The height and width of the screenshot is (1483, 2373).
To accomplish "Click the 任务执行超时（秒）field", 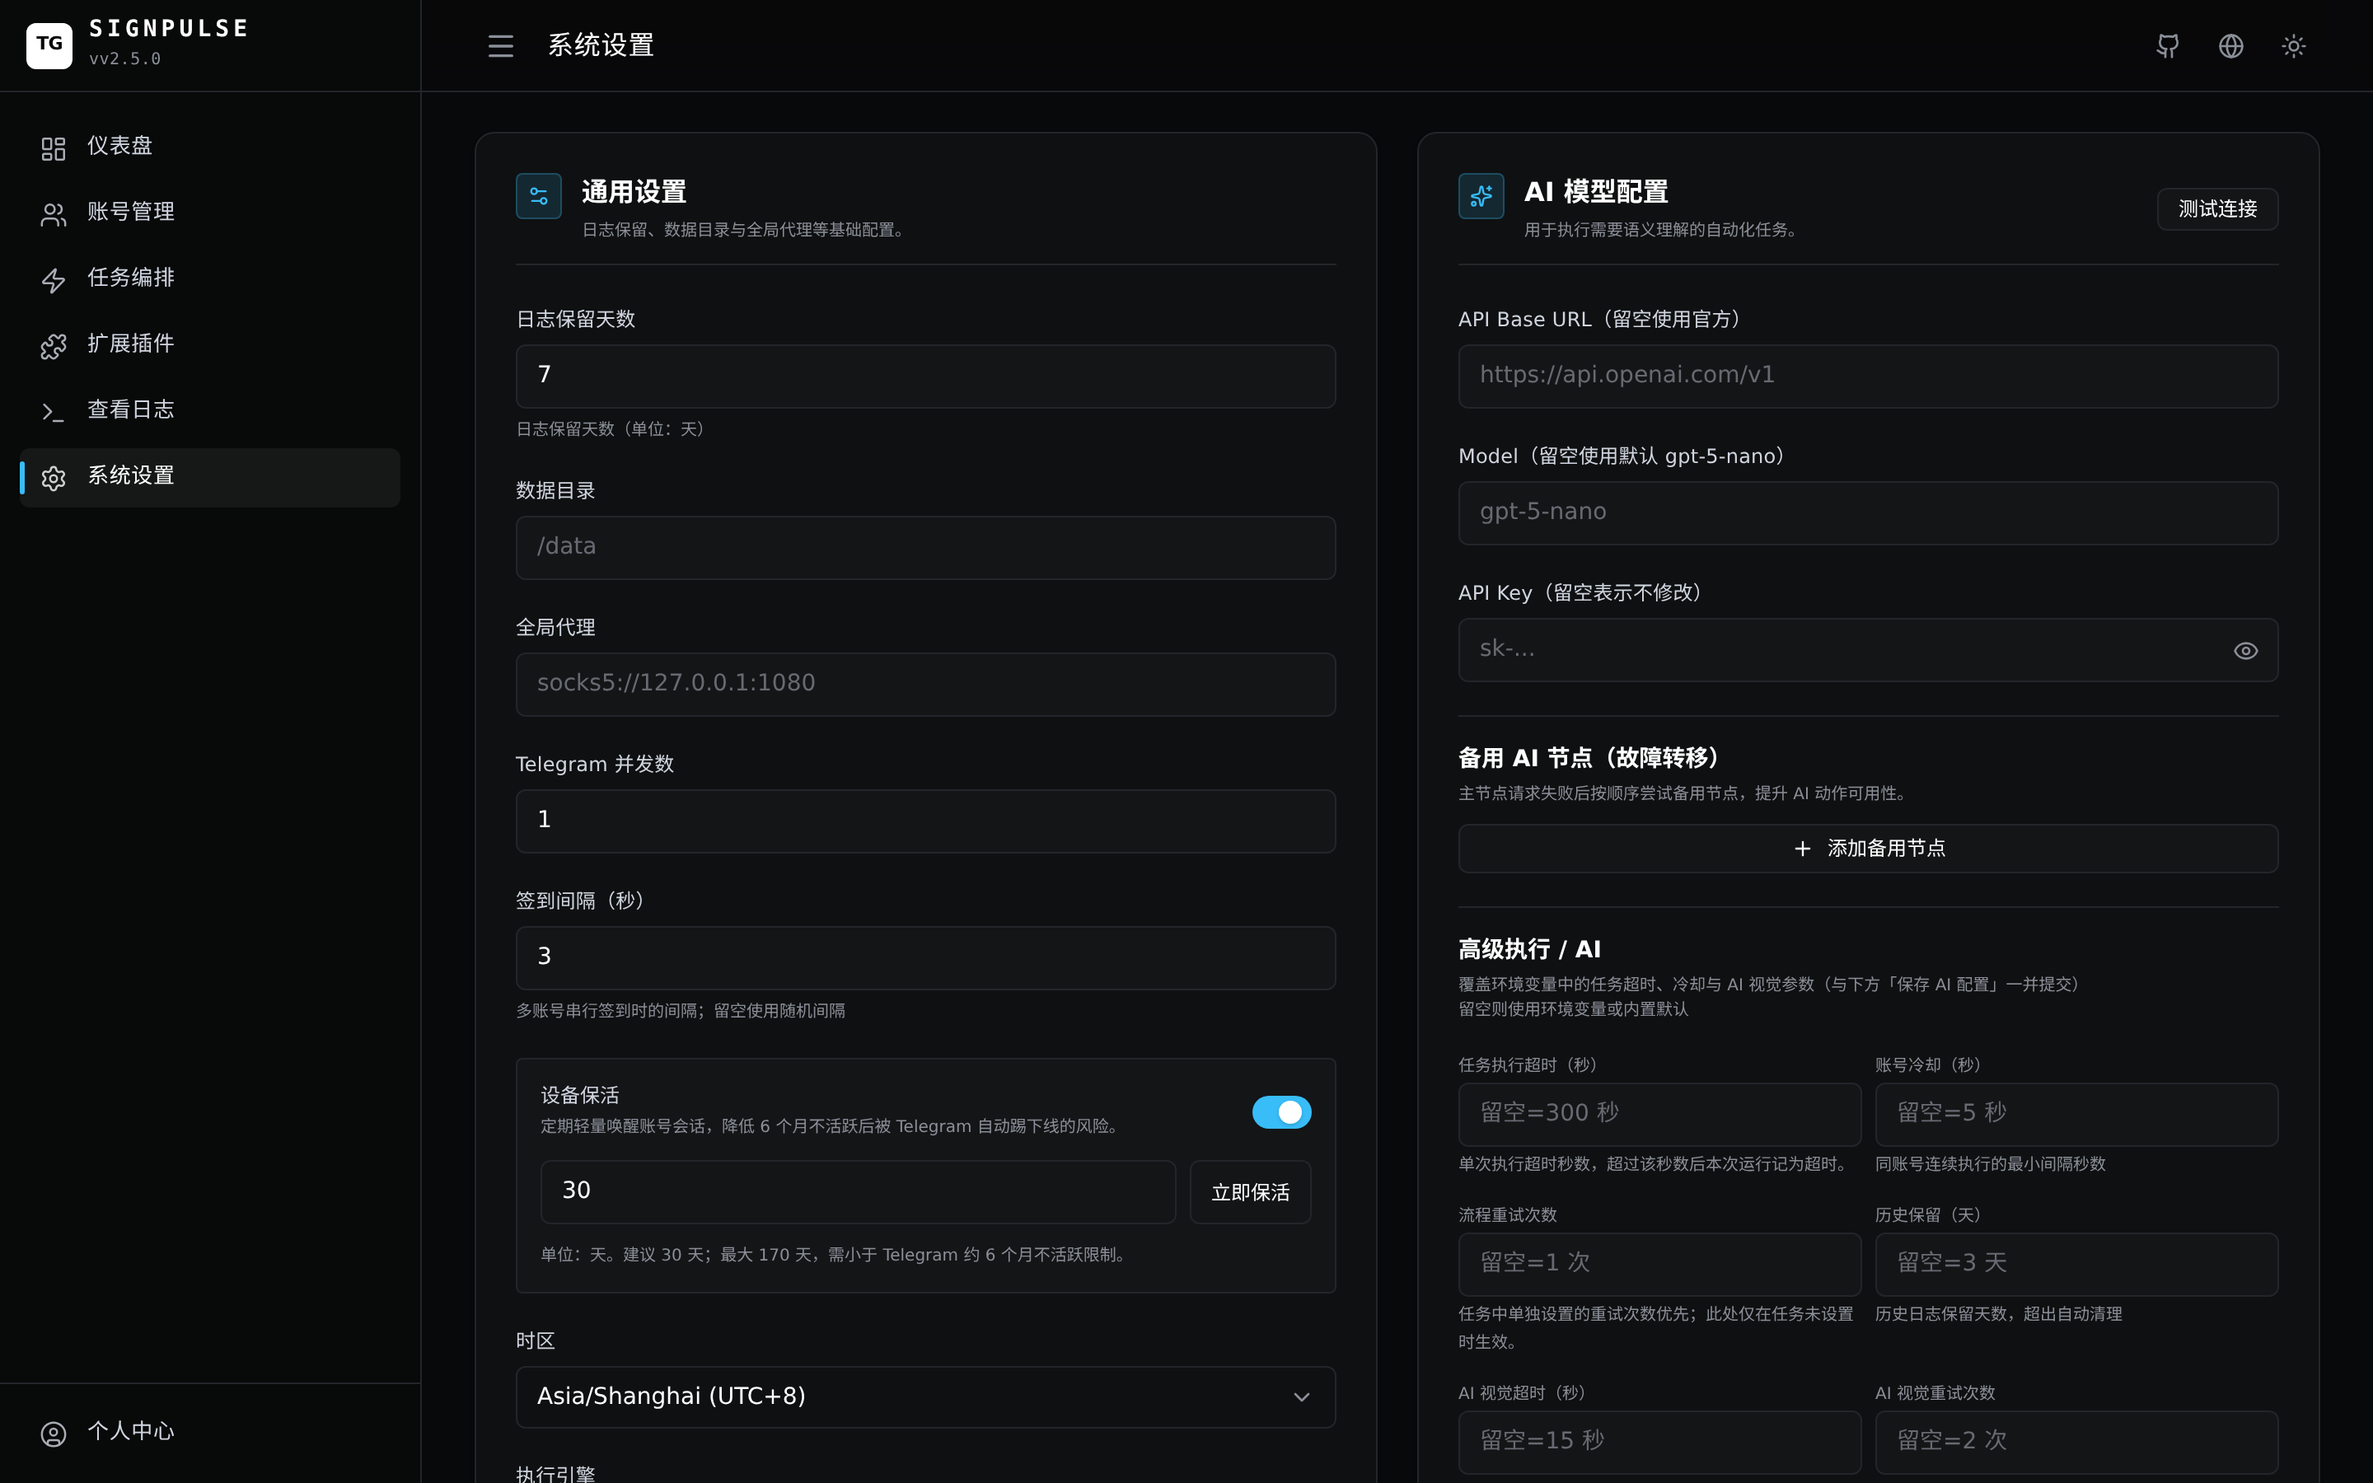I will (1659, 1114).
